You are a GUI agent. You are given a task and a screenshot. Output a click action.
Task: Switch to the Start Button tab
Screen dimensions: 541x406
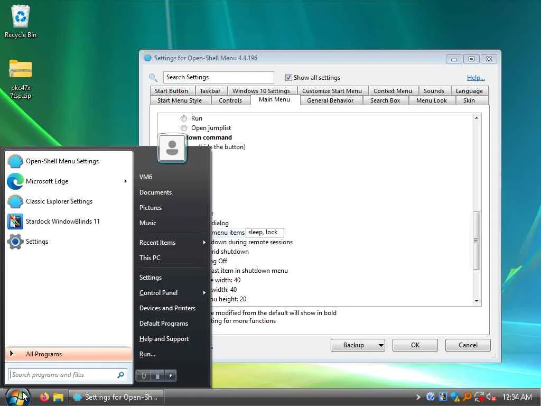(x=172, y=91)
